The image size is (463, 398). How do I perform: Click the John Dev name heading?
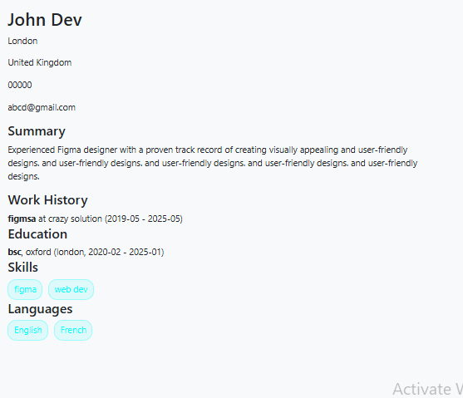click(45, 20)
